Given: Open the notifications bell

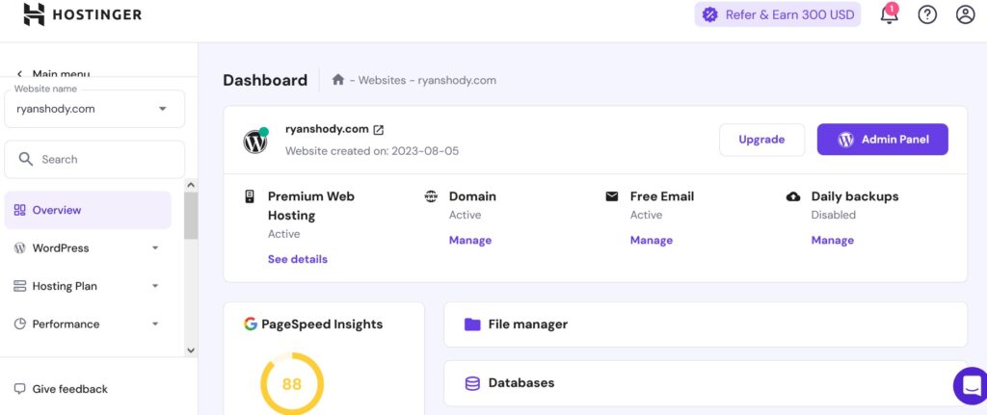Looking at the screenshot, I should 889,13.
